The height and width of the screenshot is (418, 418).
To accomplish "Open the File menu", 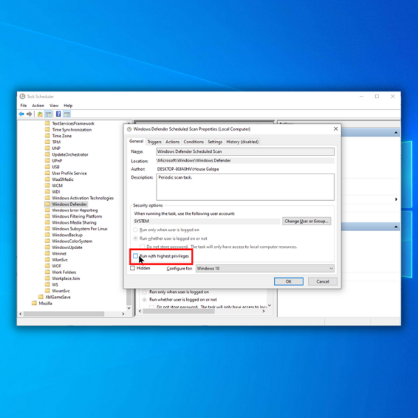I will [x=23, y=106].
